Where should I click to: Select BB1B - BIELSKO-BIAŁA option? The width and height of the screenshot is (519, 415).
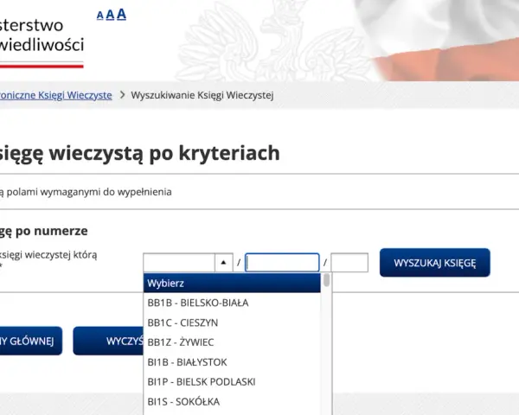point(232,303)
